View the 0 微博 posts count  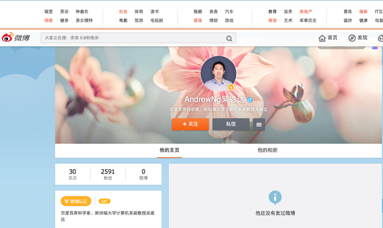[143, 175]
